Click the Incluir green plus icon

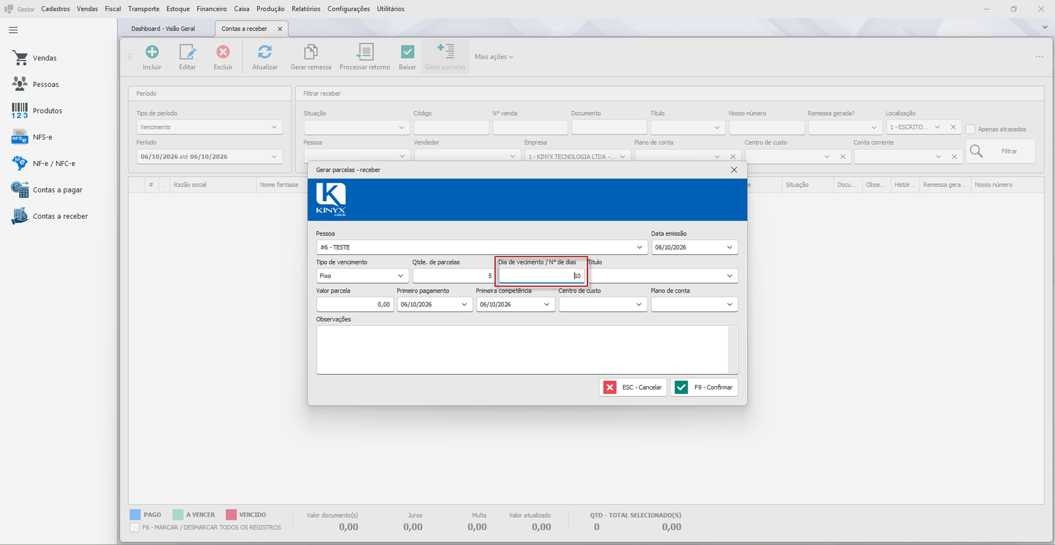(152, 52)
